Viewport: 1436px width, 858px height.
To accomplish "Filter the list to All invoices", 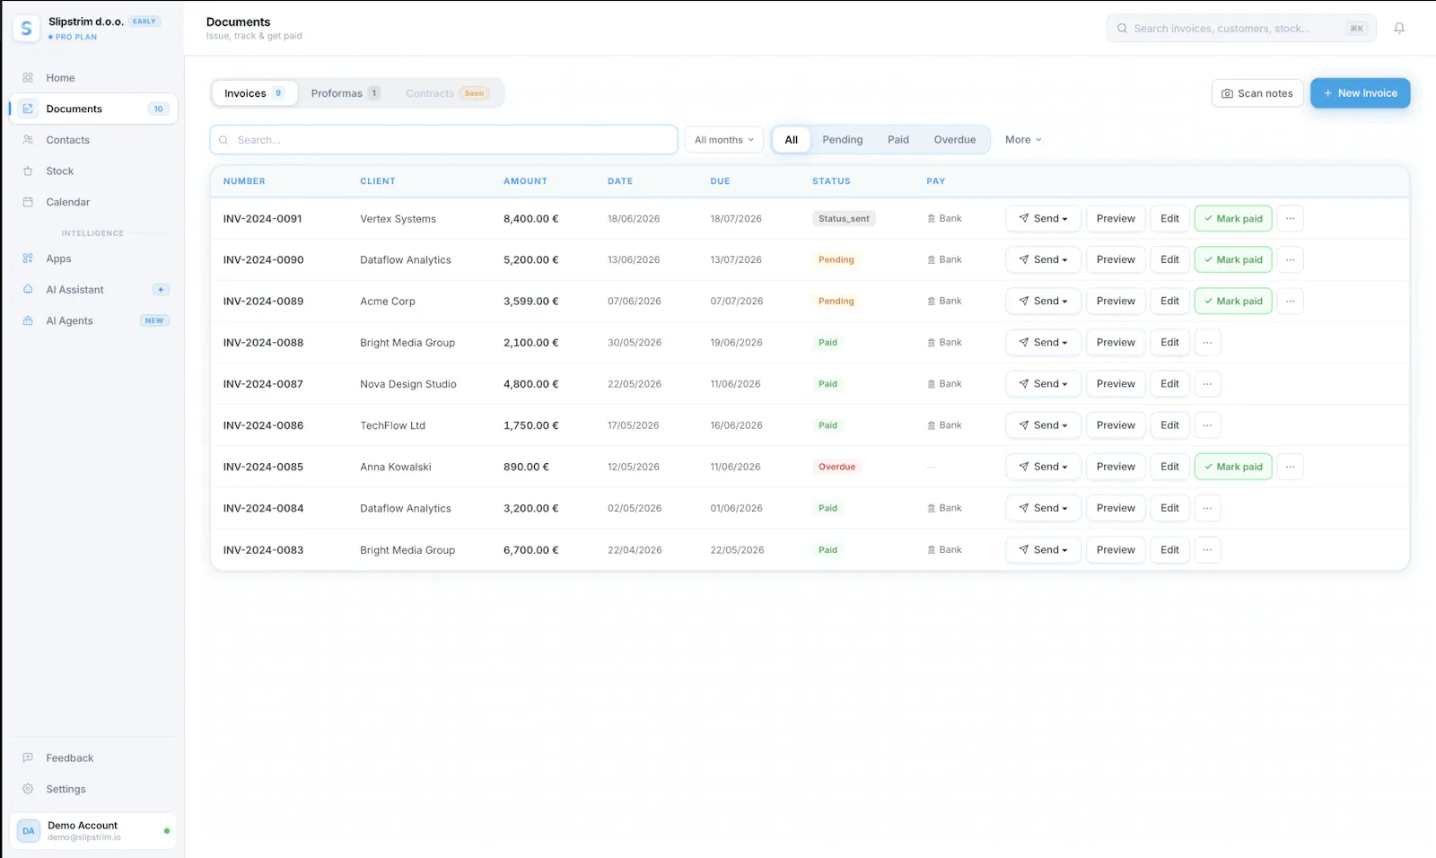I will click(791, 140).
